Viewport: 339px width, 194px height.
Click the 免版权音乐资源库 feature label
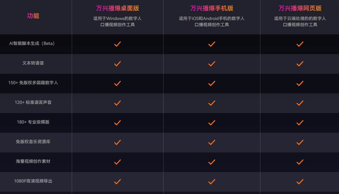pos(33,142)
